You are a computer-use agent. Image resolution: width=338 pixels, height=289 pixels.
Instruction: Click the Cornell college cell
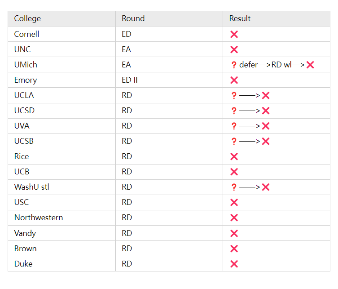pos(61,34)
